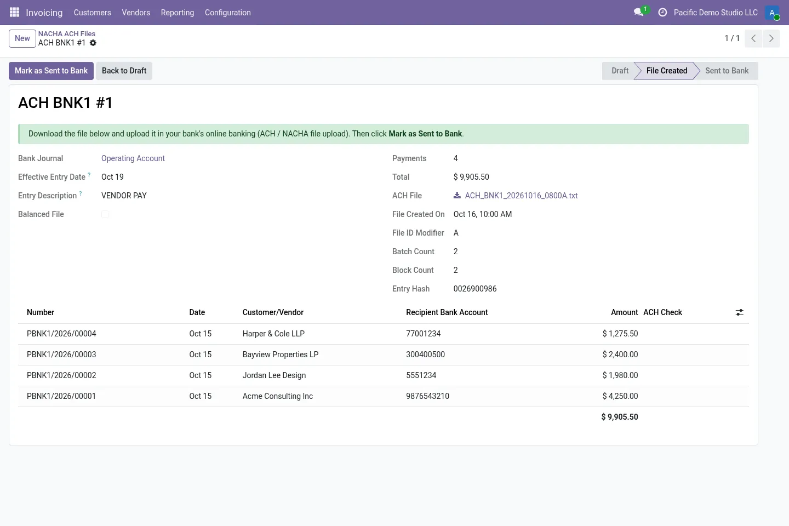Open payment PBNK1/2026/00001 row
This screenshot has width=789, height=526.
pos(384,396)
